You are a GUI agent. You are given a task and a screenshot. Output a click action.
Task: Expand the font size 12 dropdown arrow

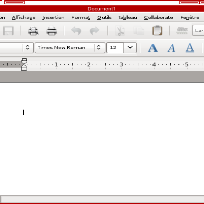(x=130, y=47)
